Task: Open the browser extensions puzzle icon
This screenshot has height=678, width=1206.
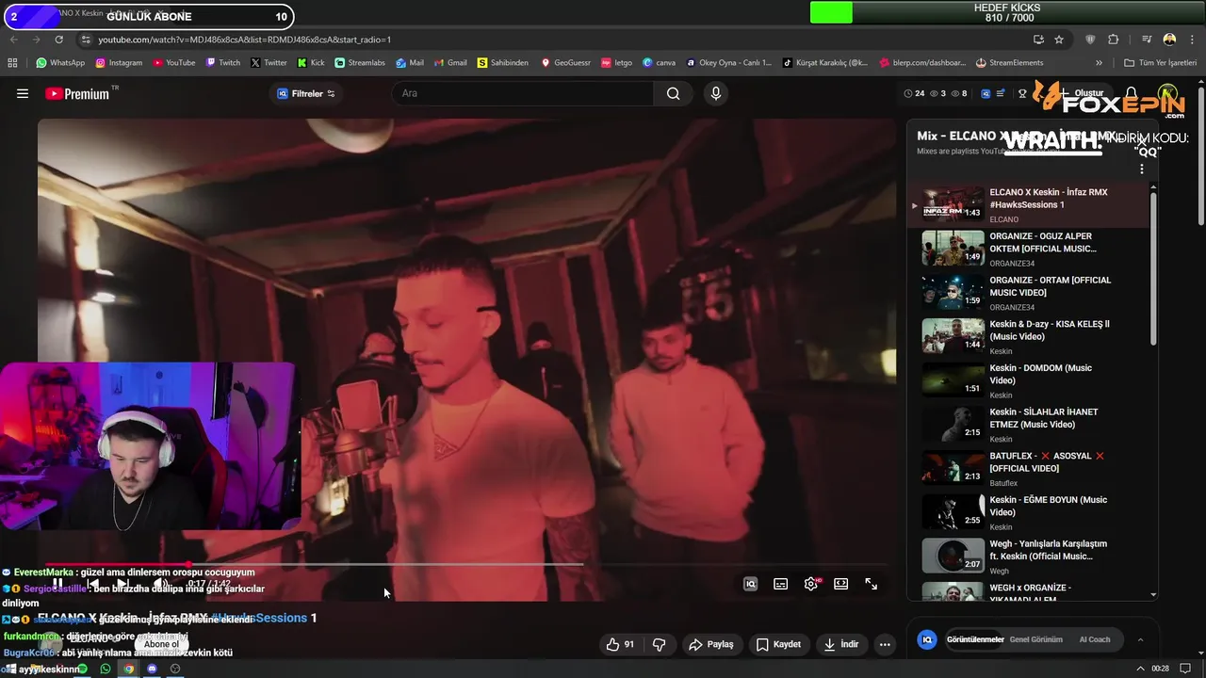Action: pos(1113,40)
